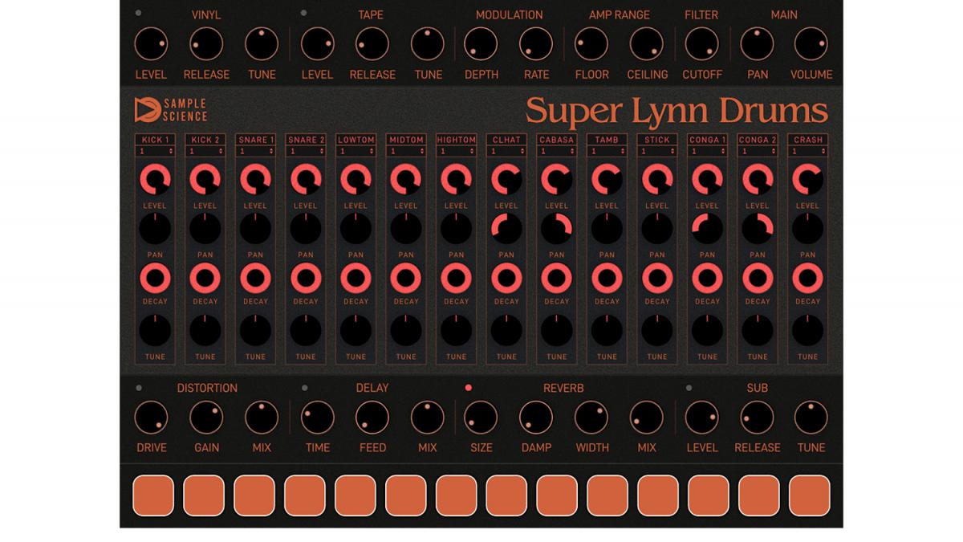The height and width of the screenshot is (542, 963).
Task: Click the Vinyl TUNE knob
Action: tap(262, 44)
